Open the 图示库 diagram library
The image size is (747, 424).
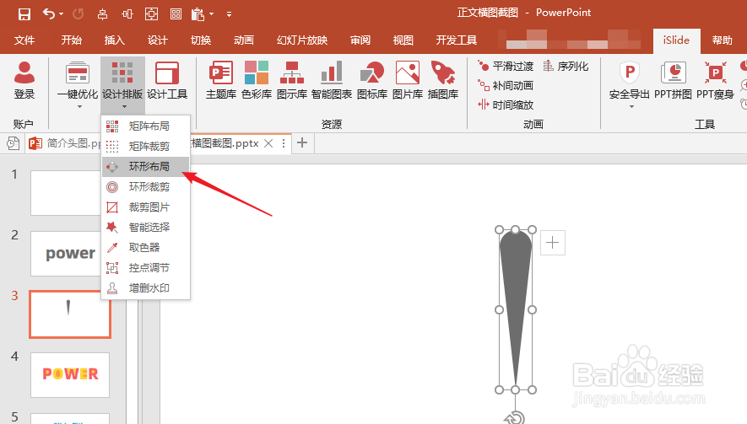[291, 80]
